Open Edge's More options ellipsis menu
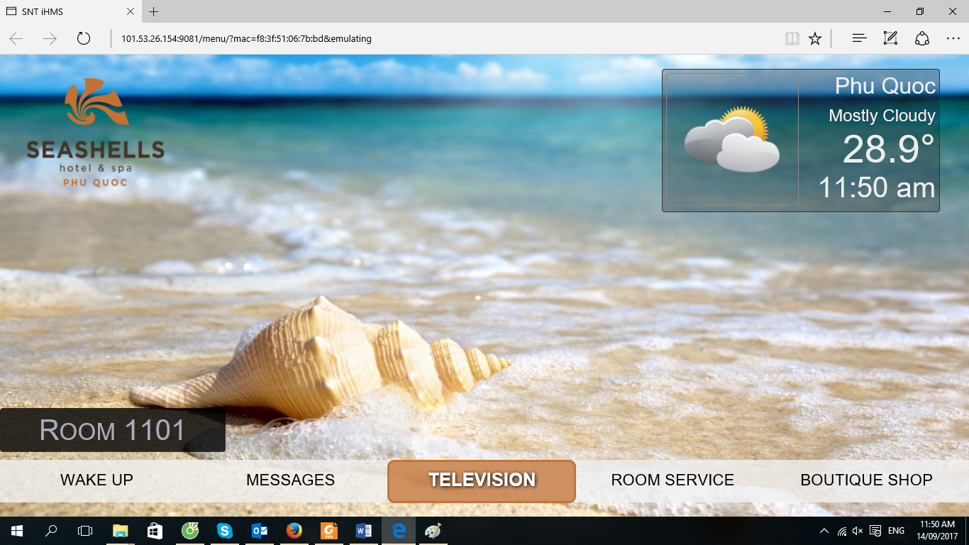This screenshot has width=969, height=545. (x=954, y=38)
